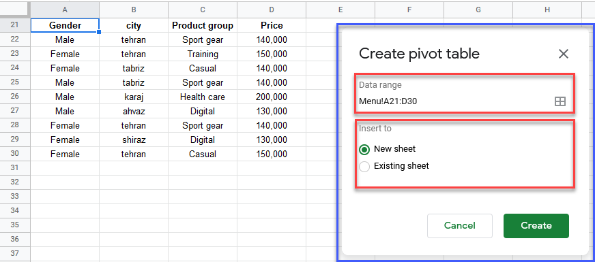Click the shiraz cell
The image size is (595, 262).
[134, 140]
